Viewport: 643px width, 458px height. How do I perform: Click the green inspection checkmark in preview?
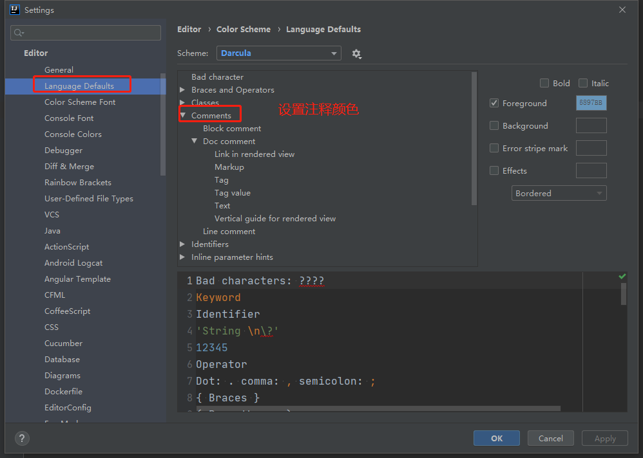tap(622, 277)
